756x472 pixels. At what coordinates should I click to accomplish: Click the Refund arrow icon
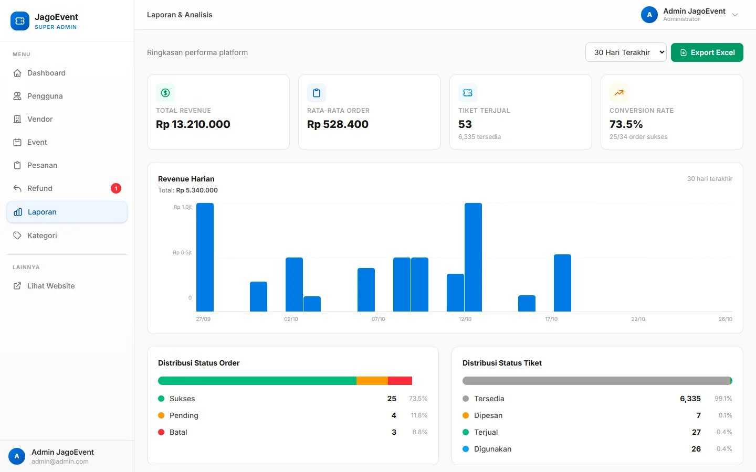tap(17, 188)
